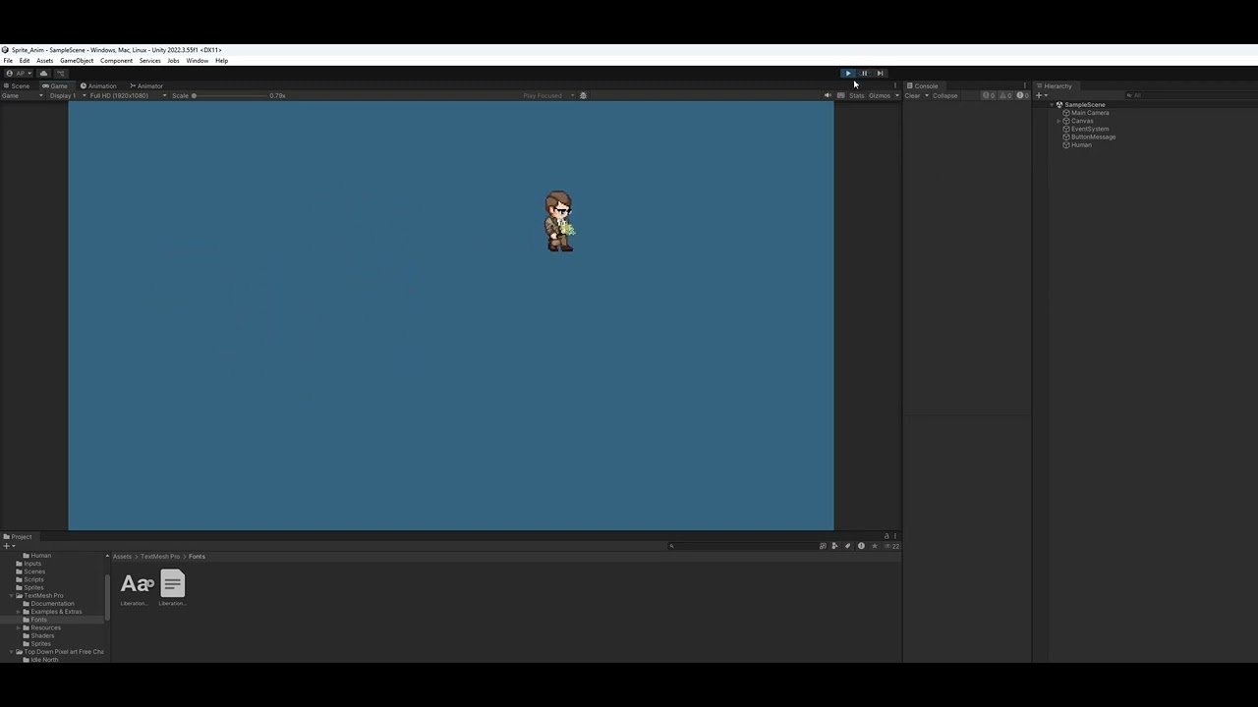The image size is (1258, 707).
Task: Open the version control branch icon
Action: tap(60, 73)
